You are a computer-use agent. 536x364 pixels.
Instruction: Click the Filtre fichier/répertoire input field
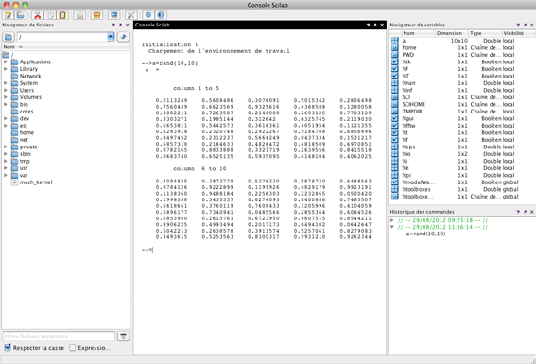(x=59, y=337)
